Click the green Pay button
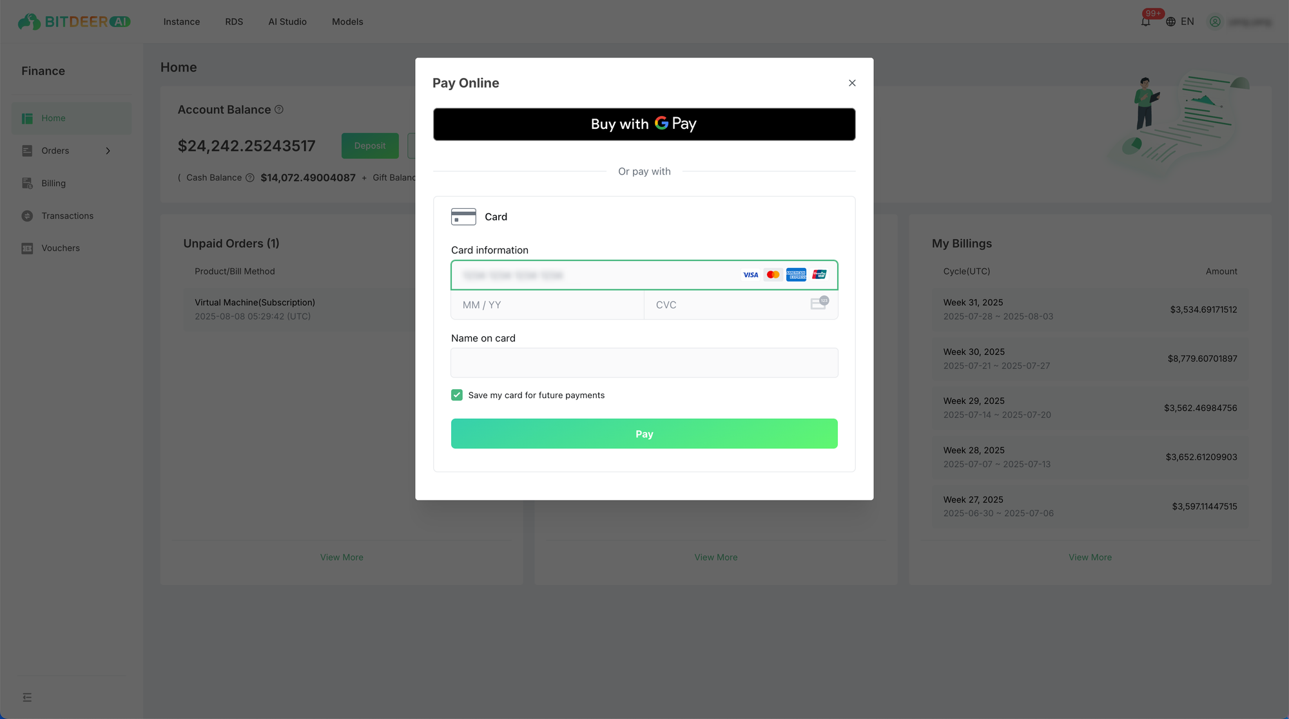Viewport: 1289px width, 719px height. 644,434
